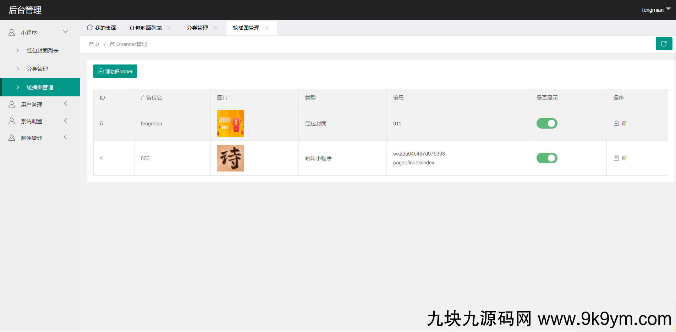Click the 添加Banner button
676x332 pixels.
(115, 71)
